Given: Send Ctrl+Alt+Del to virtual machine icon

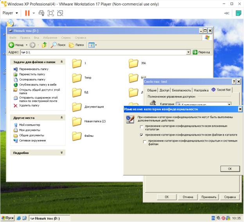Looking at the screenshot, I should pos(41,13).
